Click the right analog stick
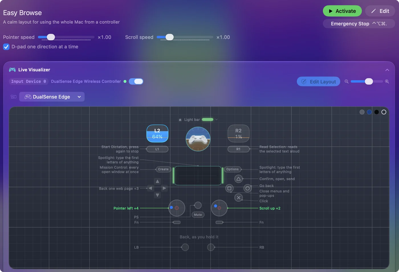 tap(219, 208)
